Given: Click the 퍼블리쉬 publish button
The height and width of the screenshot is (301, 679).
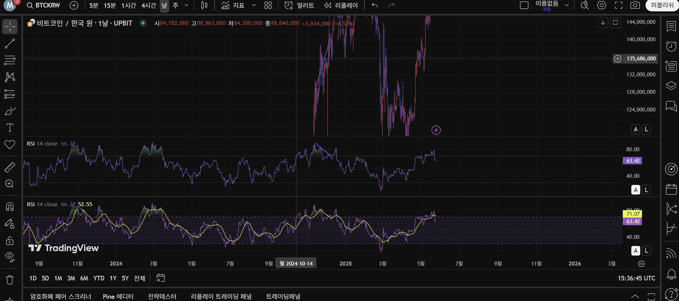Looking at the screenshot, I should pyautogui.click(x=662, y=5).
